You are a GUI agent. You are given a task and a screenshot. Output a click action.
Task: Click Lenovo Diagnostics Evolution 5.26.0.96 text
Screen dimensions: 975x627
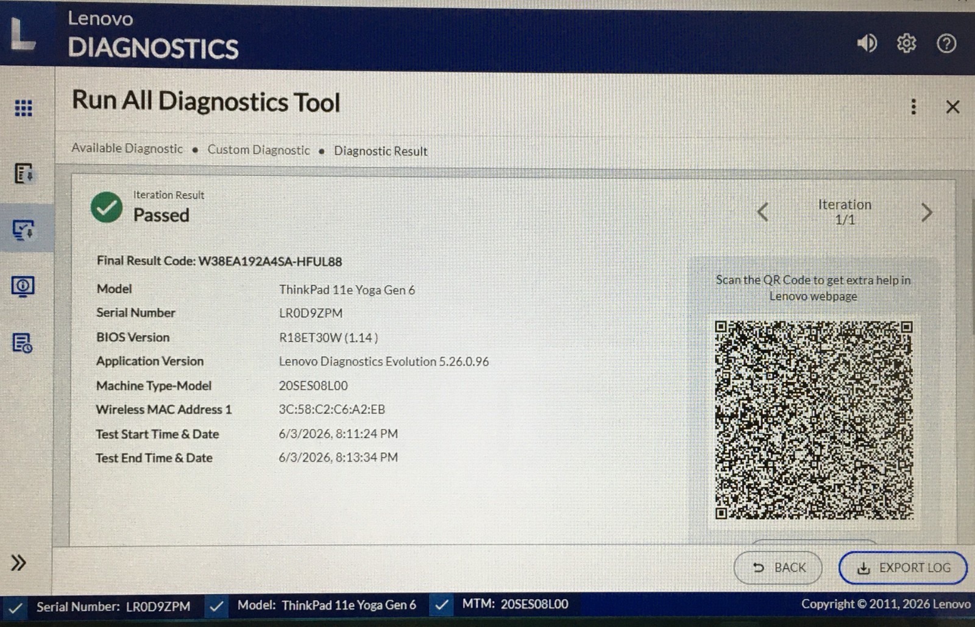pyautogui.click(x=384, y=361)
